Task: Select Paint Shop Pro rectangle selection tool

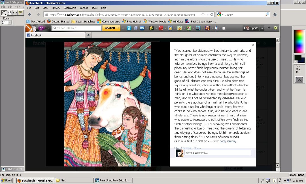Action: (15, 13)
